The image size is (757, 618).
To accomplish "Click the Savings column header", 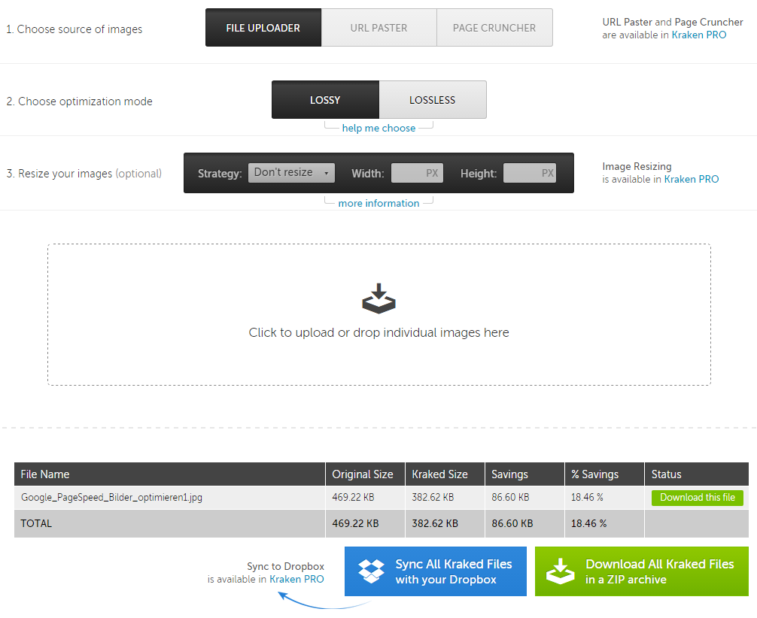I will tap(524, 474).
